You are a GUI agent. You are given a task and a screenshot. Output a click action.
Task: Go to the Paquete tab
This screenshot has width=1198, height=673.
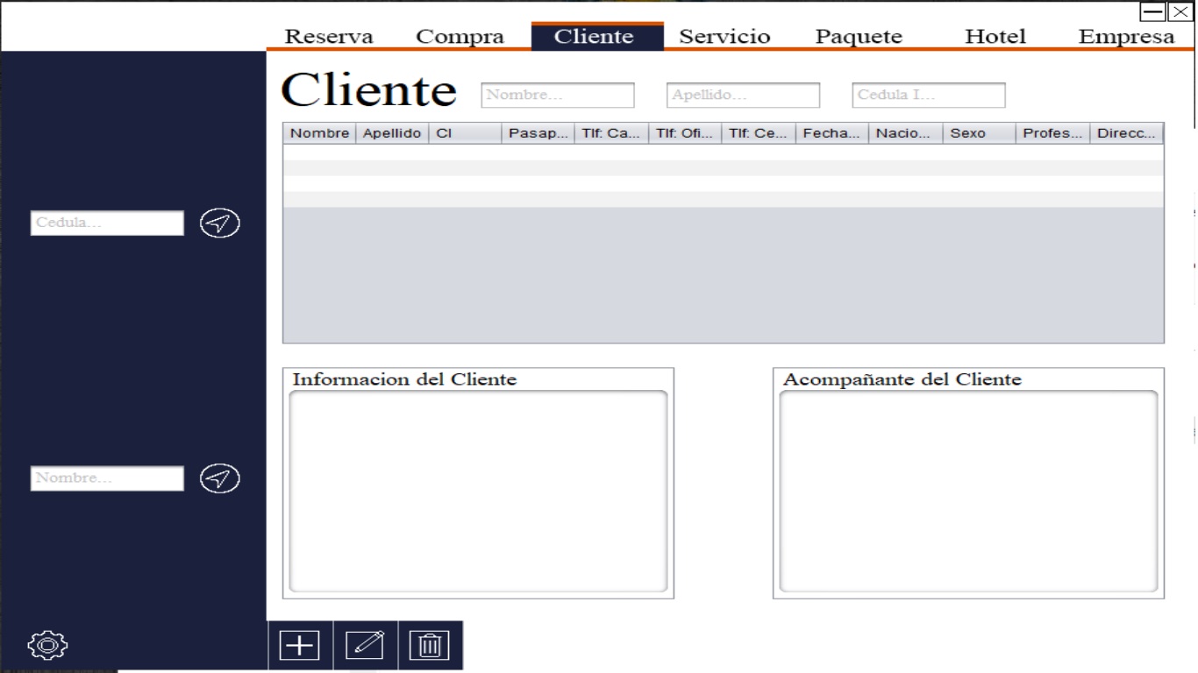(x=859, y=37)
